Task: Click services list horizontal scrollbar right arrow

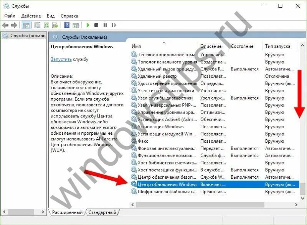Action: coord(296,205)
